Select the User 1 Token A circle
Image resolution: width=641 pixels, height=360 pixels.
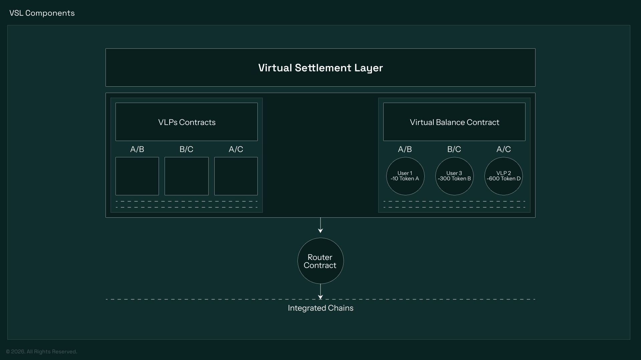tap(405, 176)
